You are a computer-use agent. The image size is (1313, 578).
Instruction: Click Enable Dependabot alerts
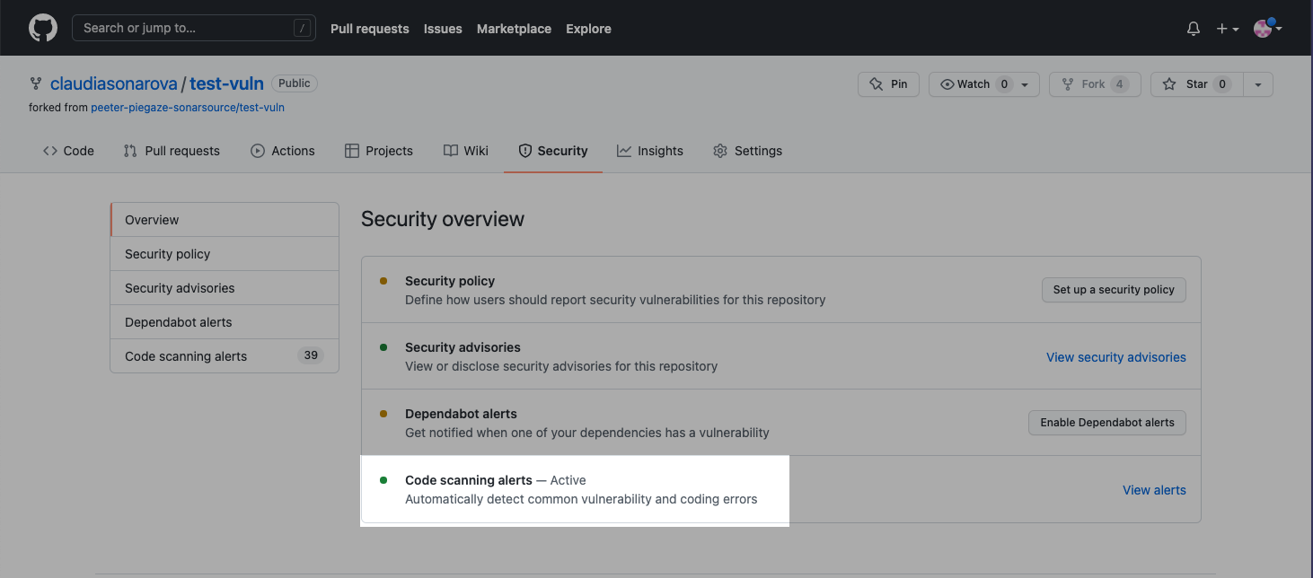(1106, 422)
